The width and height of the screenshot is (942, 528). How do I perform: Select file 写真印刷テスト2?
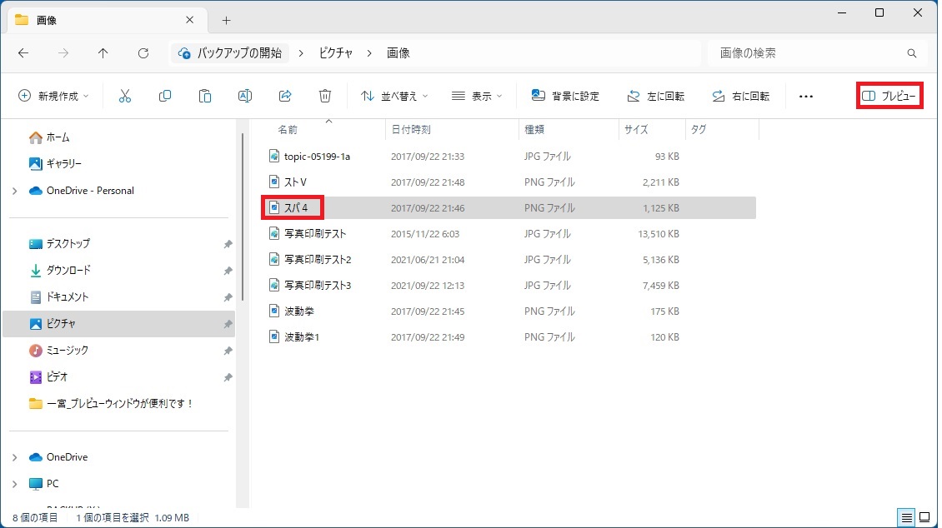[318, 259]
